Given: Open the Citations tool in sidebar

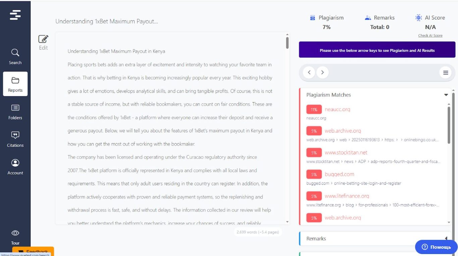Looking at the screenshot, I should [15, 139].
